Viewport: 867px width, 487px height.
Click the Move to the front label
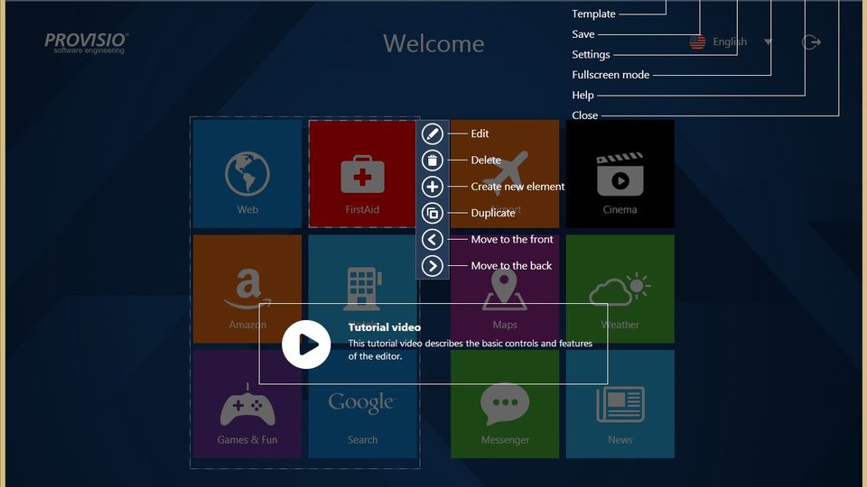tap(512, 240)
